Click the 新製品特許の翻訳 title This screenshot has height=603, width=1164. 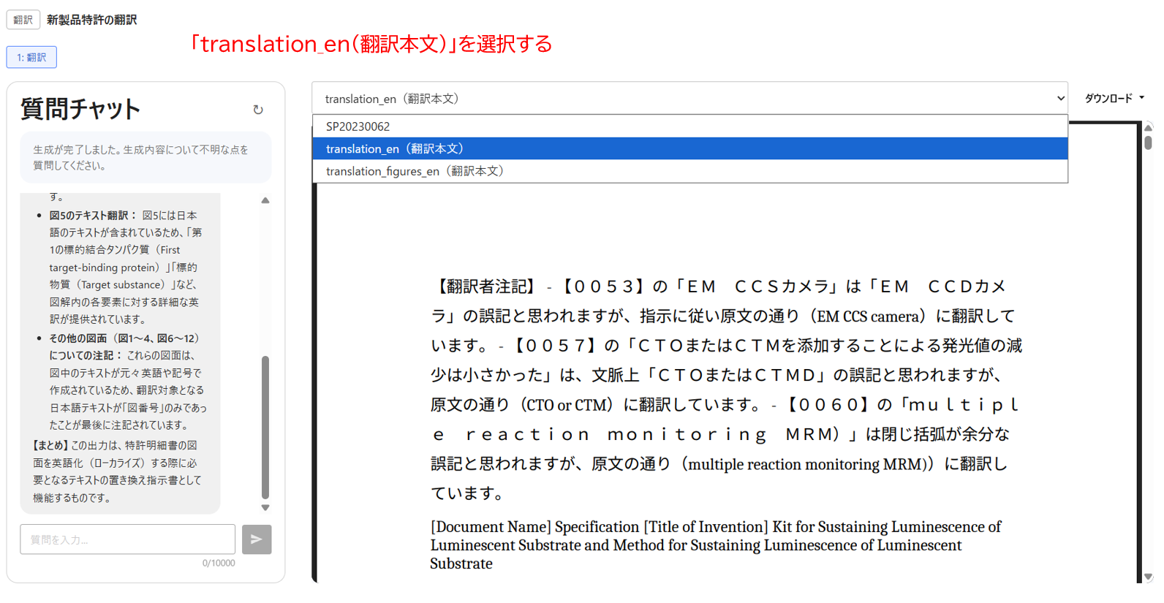91,20
